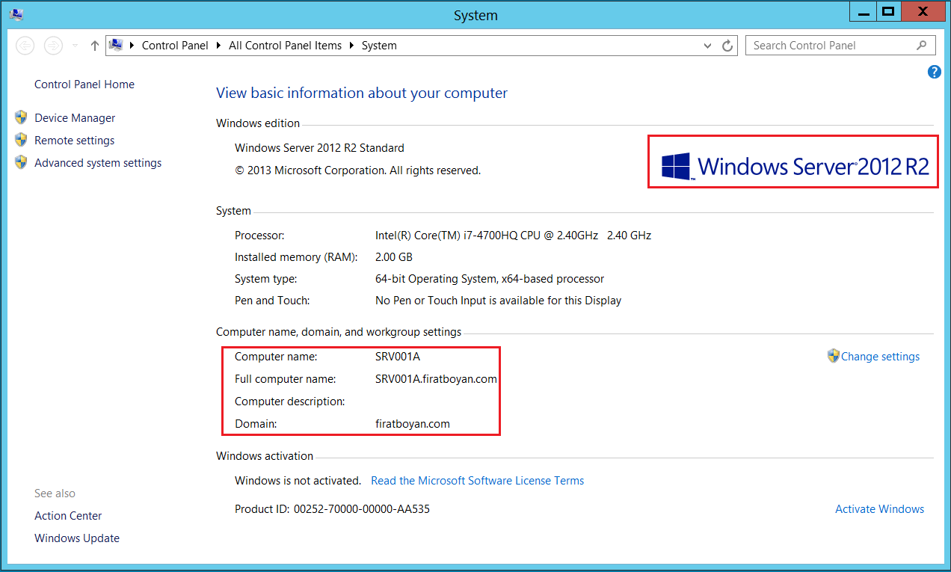Expand the arrow before Control Panel breadcrumb
The width and height of the screenshot is (951, 572).
(132, 46)
